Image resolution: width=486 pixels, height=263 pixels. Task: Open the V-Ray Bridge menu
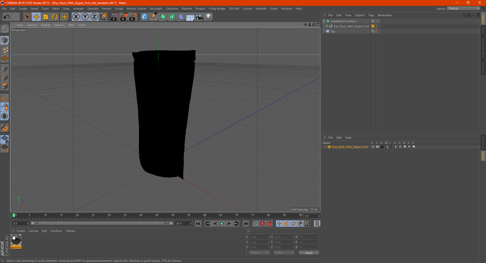point(217,9)
